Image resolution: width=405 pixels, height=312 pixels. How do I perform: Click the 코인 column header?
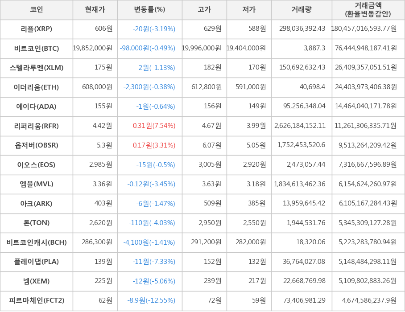[x=37, y=10]
